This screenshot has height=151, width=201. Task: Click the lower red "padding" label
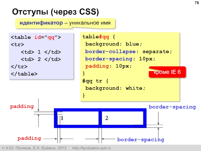[29, 138]
